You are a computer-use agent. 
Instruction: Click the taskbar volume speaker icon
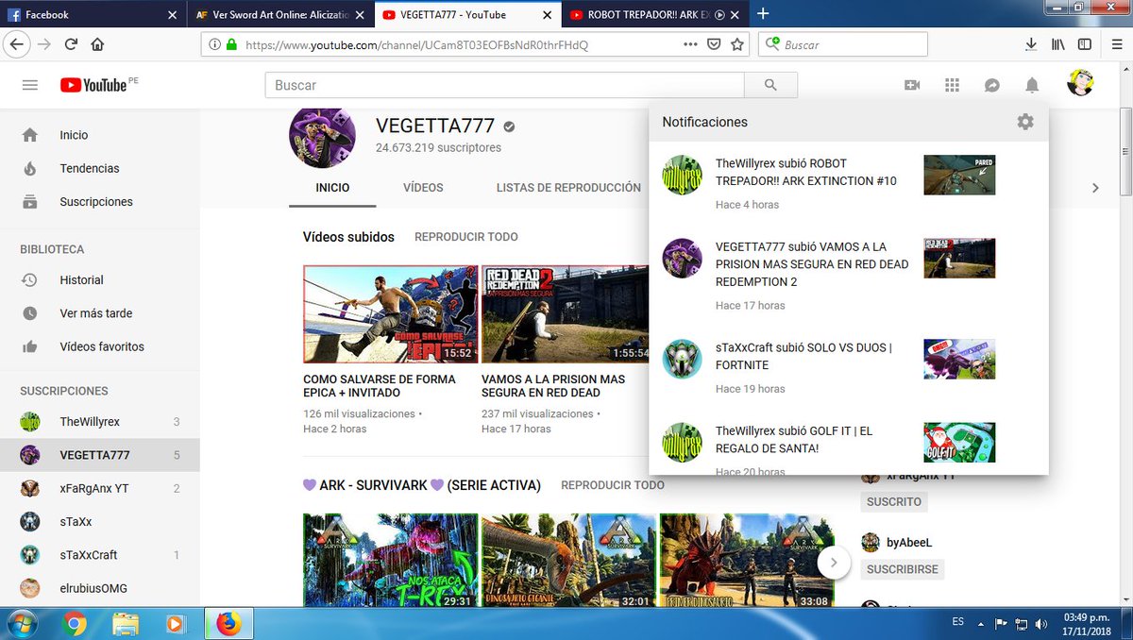[x=1040, y=623]
